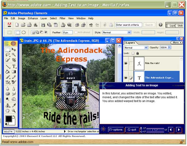Image resolution: width=187 pixels, height=146 pixels.
Task: Open the Window menu
Action: coord(81,18)
